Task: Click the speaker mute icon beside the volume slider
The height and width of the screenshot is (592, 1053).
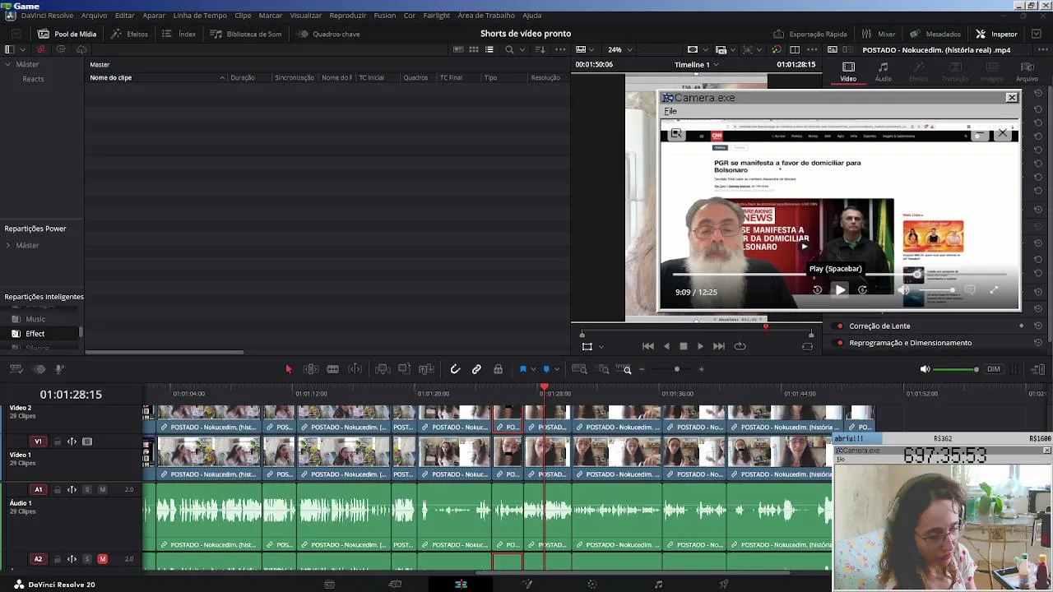Action: click(925, 369)
